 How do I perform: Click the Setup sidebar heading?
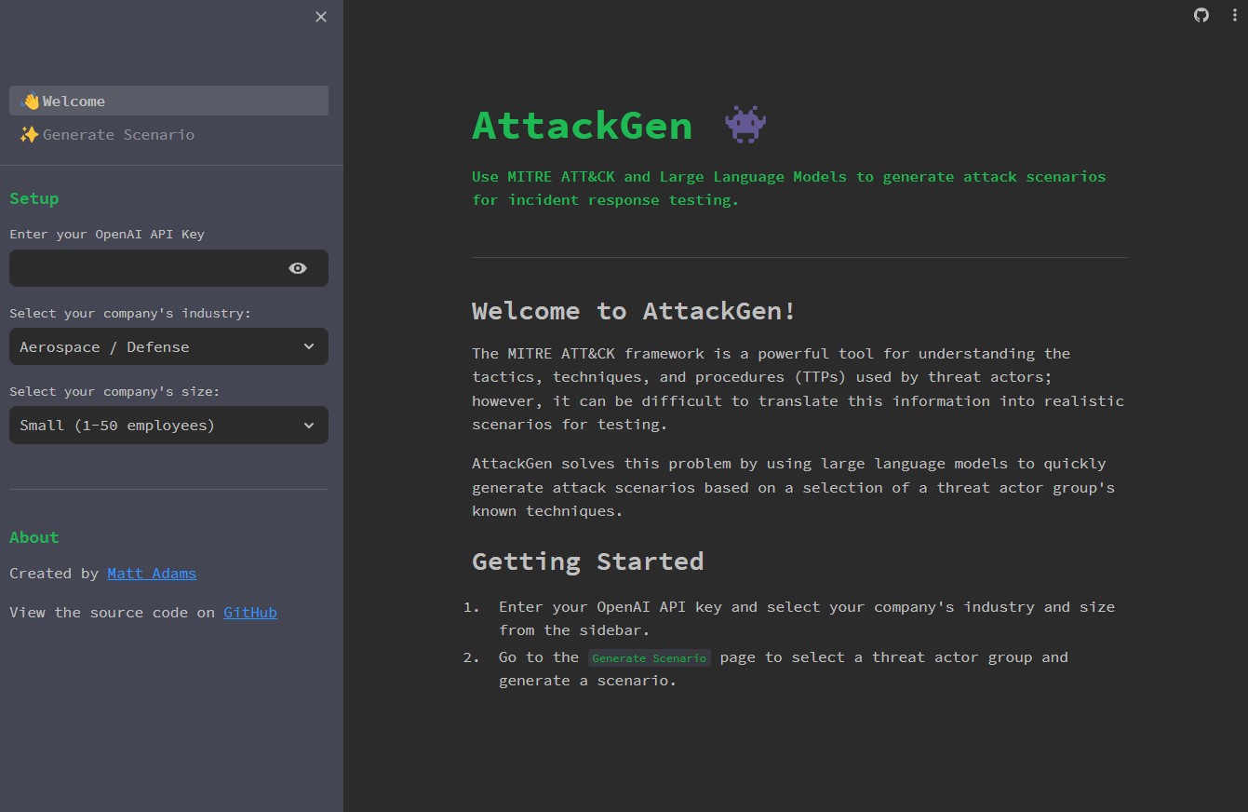(x=34, y=198)
